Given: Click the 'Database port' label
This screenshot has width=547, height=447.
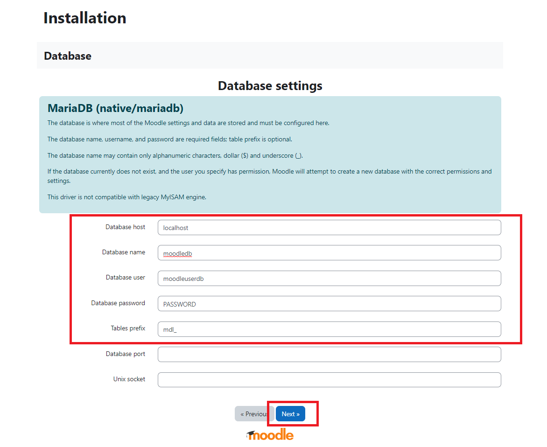Looking at the screenshot, I should (x=125, y=354).
